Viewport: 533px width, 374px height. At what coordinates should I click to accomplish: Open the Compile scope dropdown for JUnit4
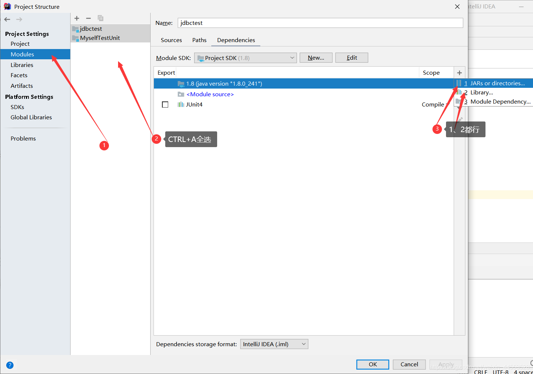click(435, 105)
